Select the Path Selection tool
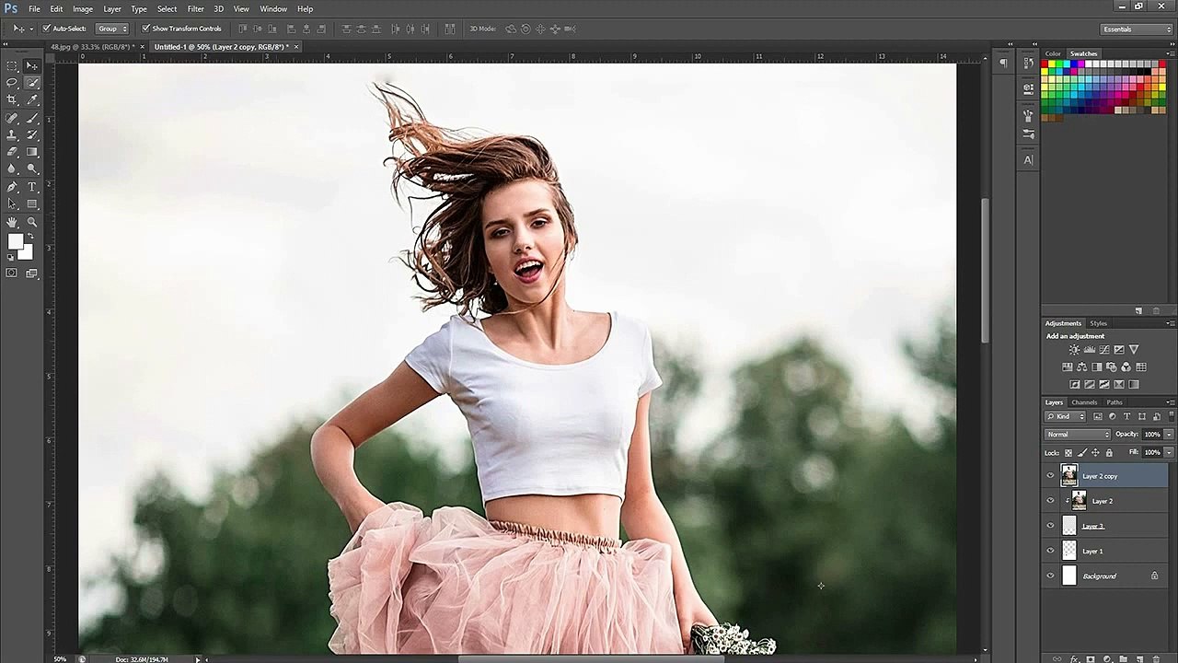The width and height of the screenshot is (1178, 663). coord(12,204)
